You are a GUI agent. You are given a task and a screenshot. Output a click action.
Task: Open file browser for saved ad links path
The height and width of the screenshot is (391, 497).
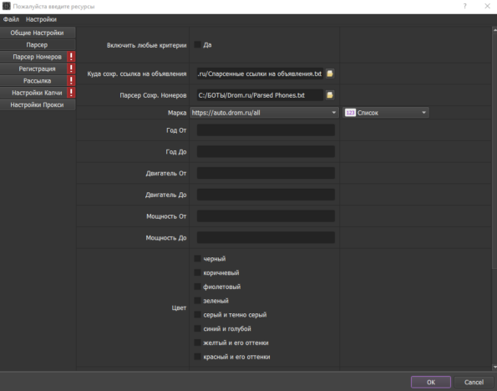pos(330,74)
